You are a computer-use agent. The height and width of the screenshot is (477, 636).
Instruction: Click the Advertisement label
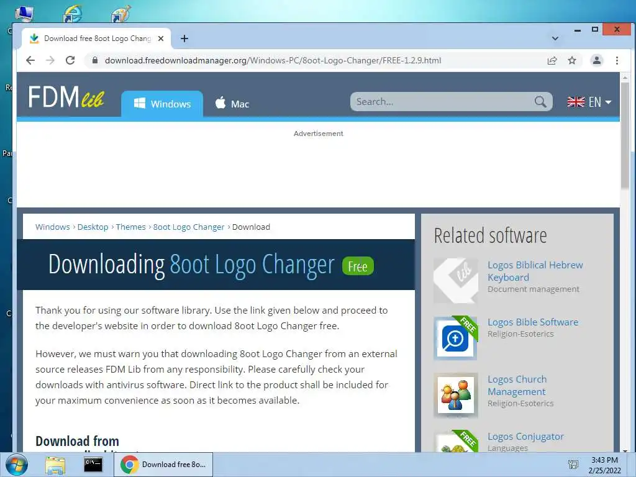coord(319,134)
